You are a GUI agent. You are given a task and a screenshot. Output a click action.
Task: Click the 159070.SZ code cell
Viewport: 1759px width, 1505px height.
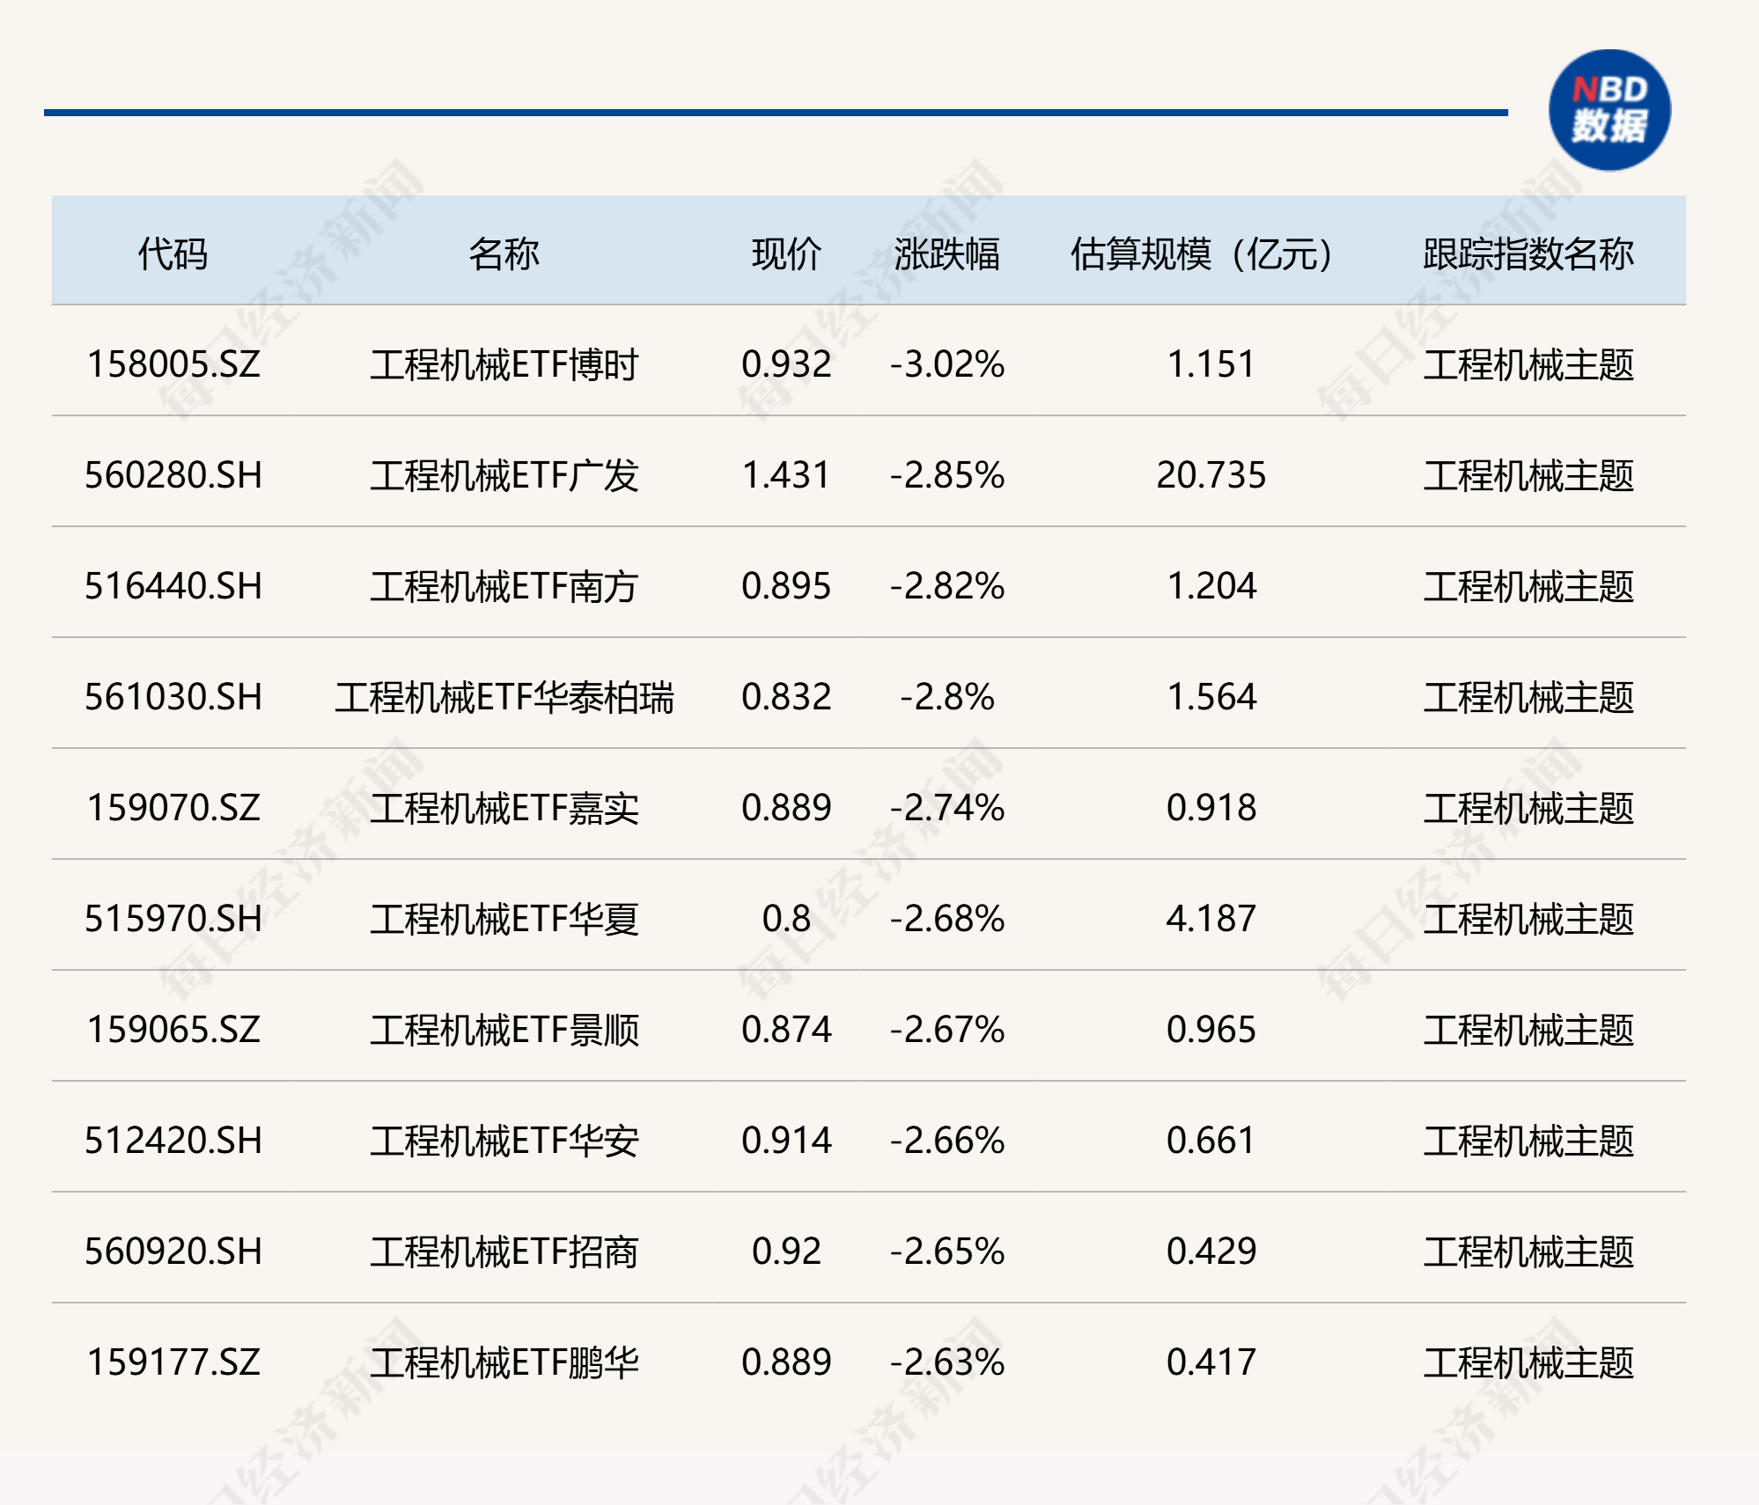tap(173, 808)
